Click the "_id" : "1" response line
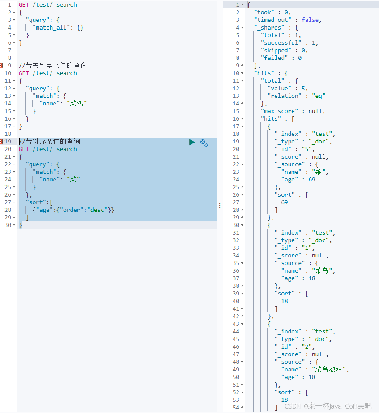Screen dimensions: 379x413 coord(294,248)
